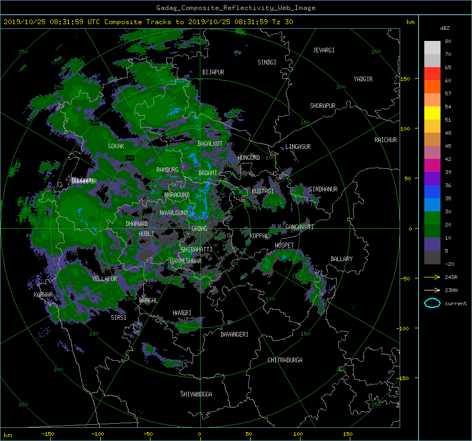Click the BADAMI city label

click(208, 173)
